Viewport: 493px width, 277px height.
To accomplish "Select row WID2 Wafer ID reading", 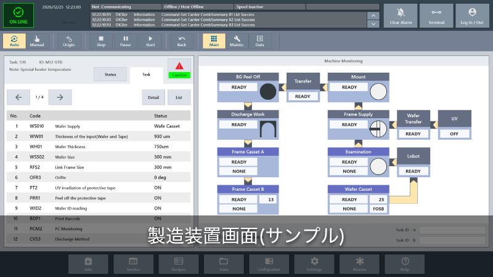I will 99,208.
